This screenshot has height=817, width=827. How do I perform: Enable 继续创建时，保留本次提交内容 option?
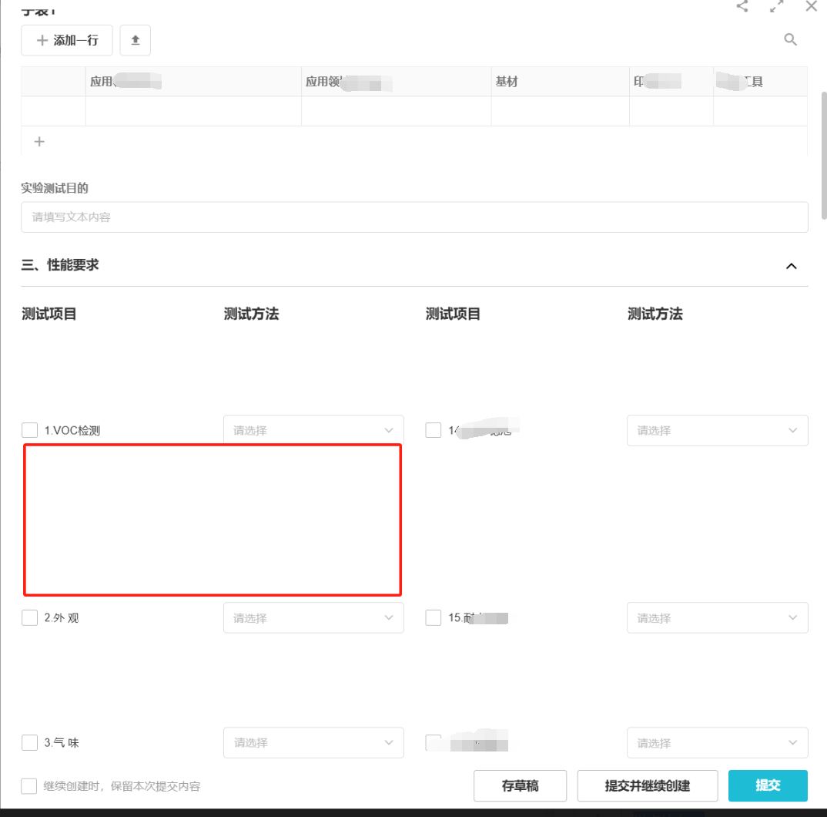tap(28, 785)
